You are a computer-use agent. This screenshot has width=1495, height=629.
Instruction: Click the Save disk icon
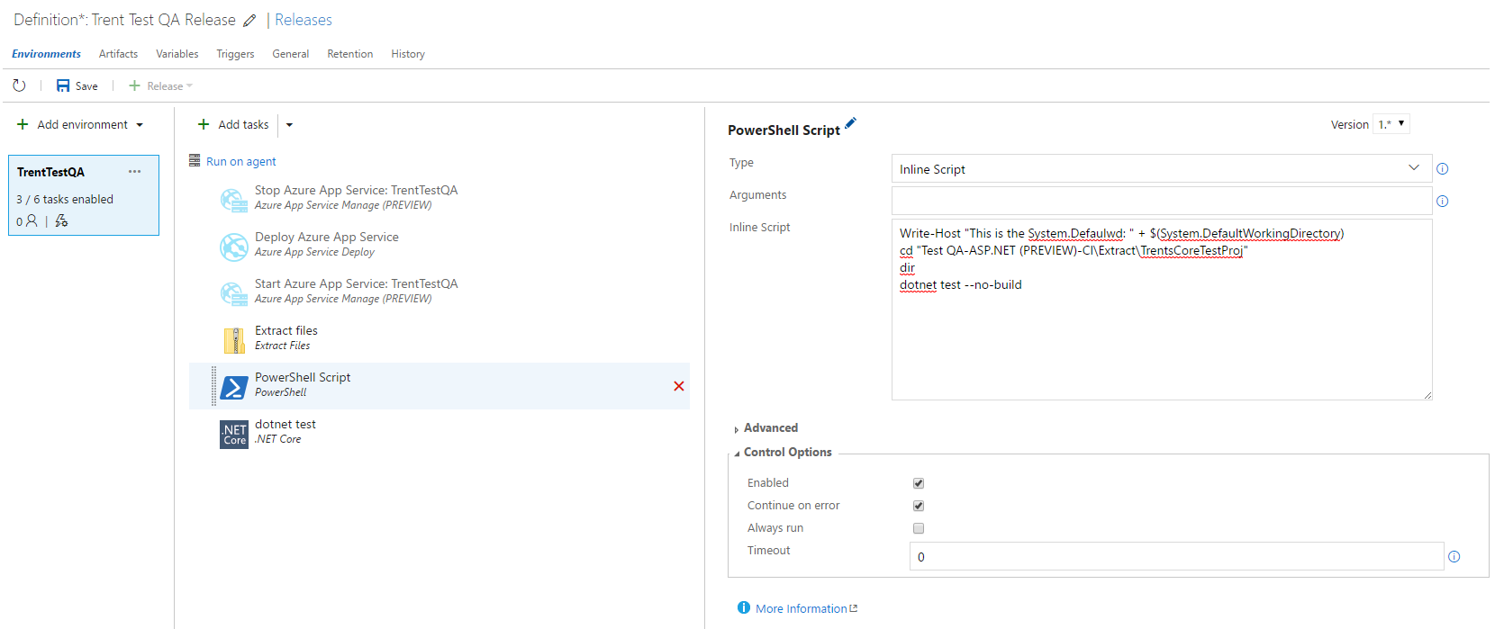pyautogui.click(x=63, y=85)
